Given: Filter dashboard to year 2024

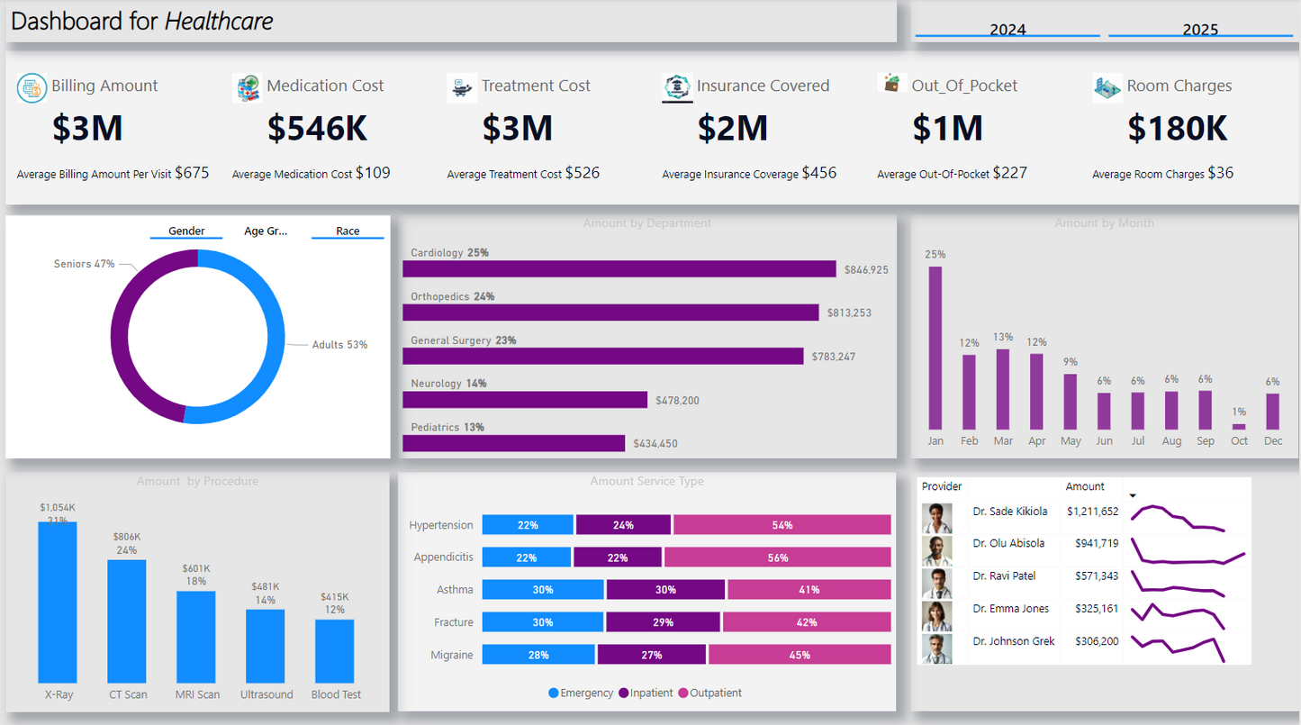Looking at the screenshot, I should pyautogui.click(x=1007, y=29).
